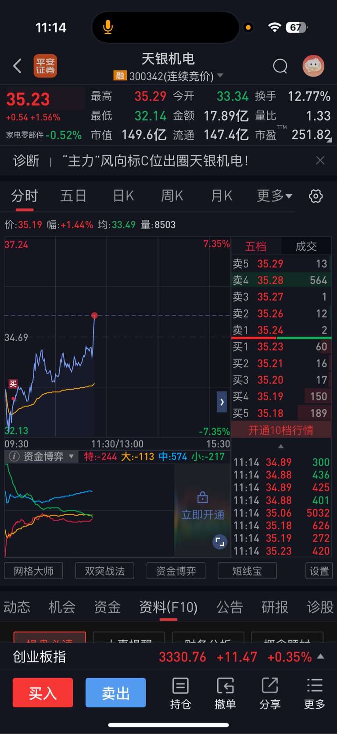Tap the 融 margin badge icon
Screen dimensions: 337x734
coord(120,76)
